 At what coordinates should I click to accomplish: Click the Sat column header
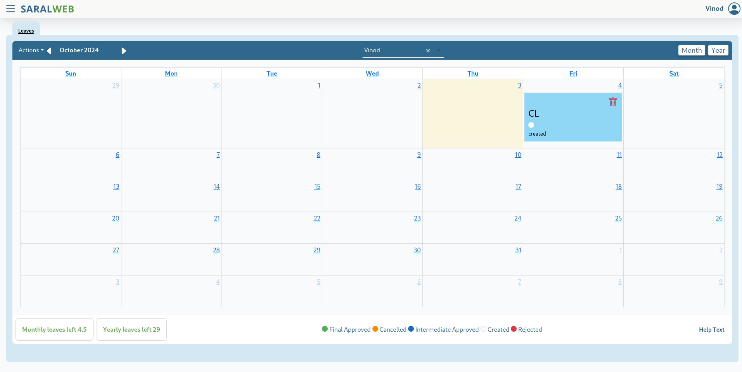click(673, 73)
